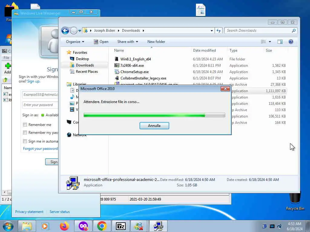
Task: Select Favorites in the navigation pane
Action: coord(80,53)
